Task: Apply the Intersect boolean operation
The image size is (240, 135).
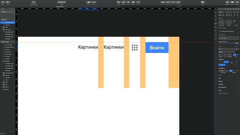Action: [x=173, y=2]
